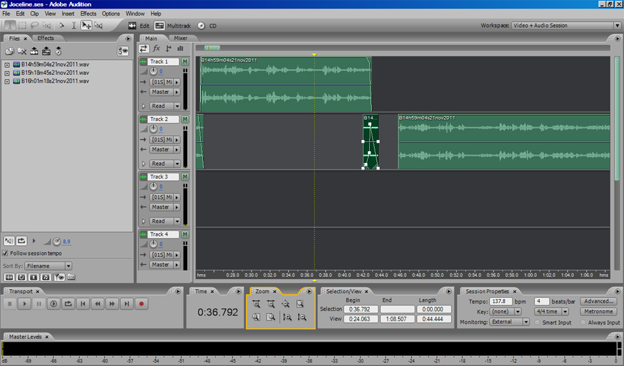
Task: Switch to Multitrack view icon
Action: (x=160, y=26)
